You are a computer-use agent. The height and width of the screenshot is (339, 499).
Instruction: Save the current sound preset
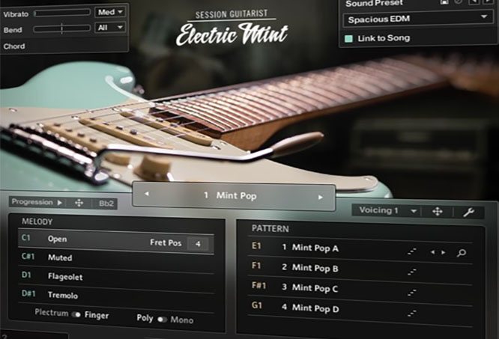point(444,1)
